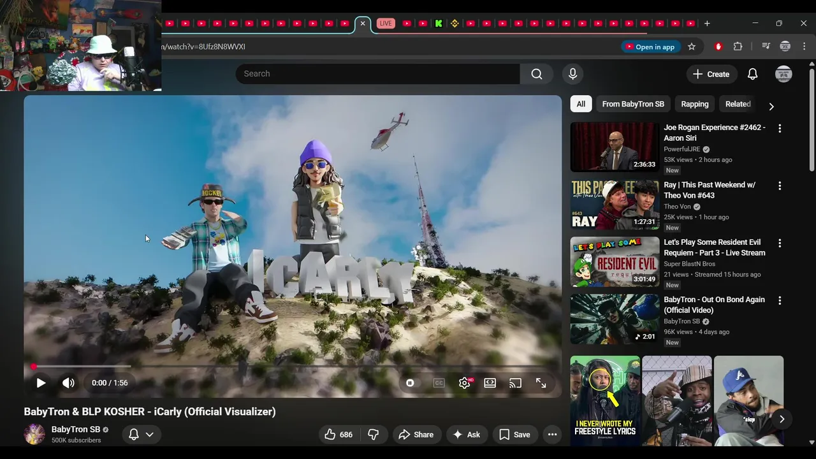Viewport: 816px width, 459px height.
Task: Open BabyTron SB channel avatar
Action: (x=34, y=434)
